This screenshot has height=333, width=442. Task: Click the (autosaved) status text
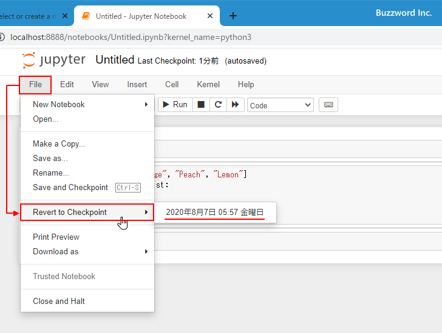coord(245,61)
